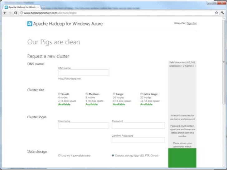Click the '8 nodes' text under Medium
The height and width of the screenshot is (170, 227).
pos(90,97)
